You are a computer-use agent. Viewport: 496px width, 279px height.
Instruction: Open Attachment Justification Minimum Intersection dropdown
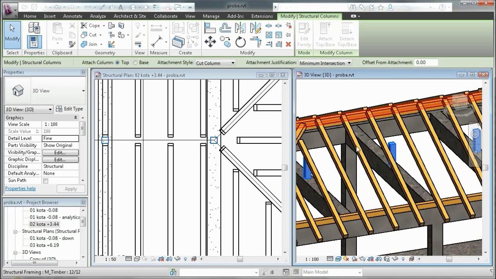pyautogui.click(x=325, y=63)
